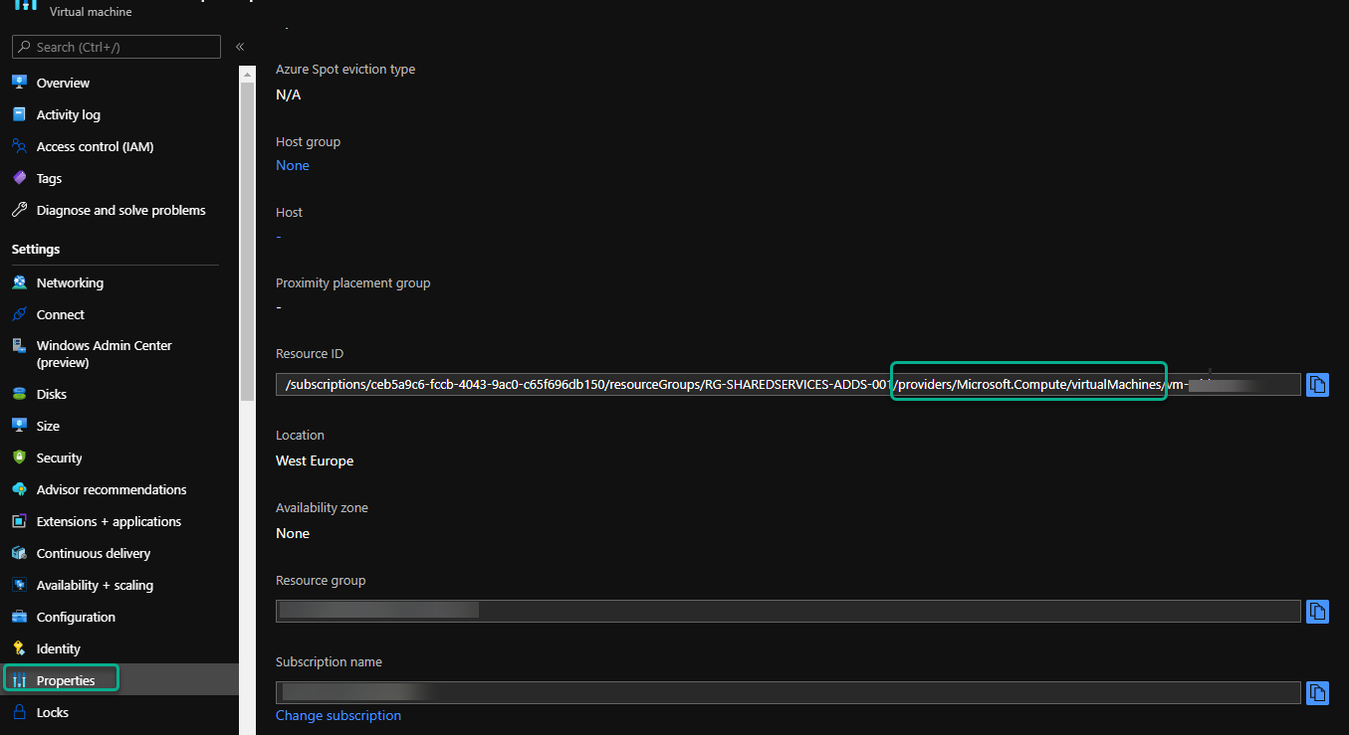1349x735 pixels.
Task: Click the Configuration toolbox icon
Action: (19, 617)
